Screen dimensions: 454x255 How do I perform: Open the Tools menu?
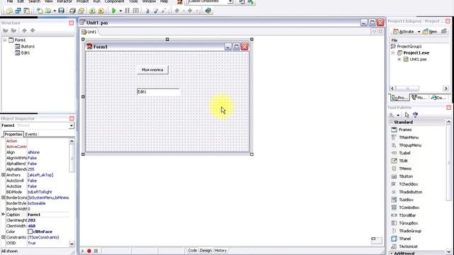[133, 1]
